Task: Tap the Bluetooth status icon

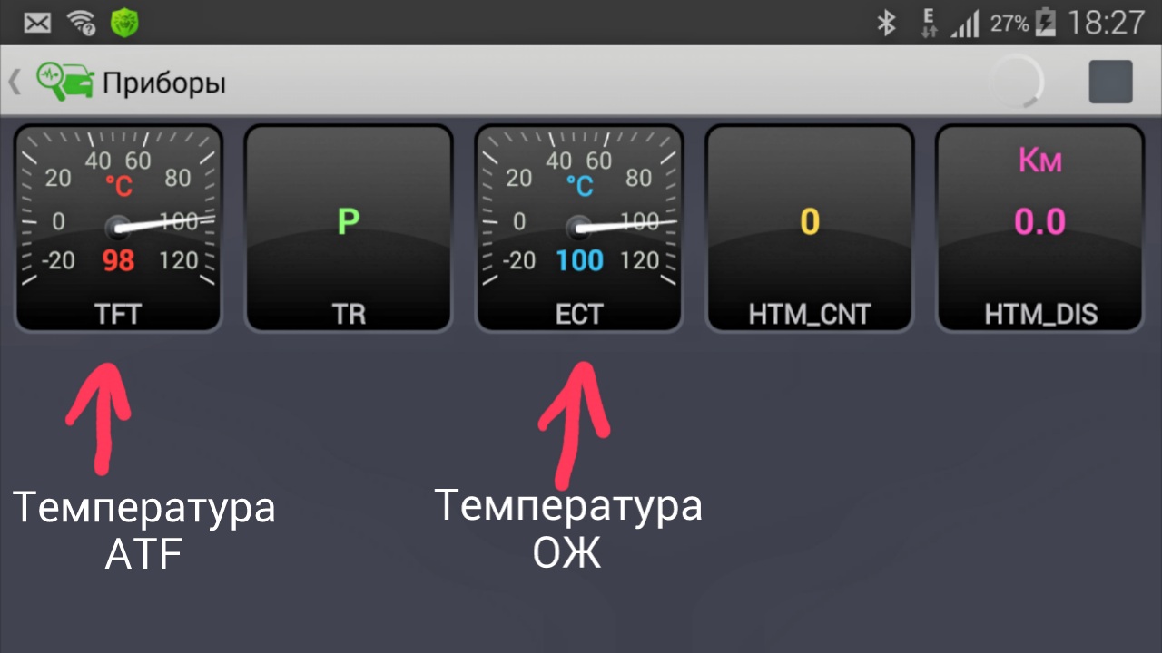Action: 886,23
